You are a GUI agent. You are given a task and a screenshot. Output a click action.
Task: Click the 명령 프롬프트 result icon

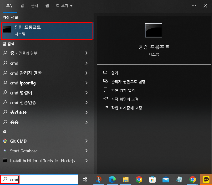pyautogui.click(x=7, y=29)
